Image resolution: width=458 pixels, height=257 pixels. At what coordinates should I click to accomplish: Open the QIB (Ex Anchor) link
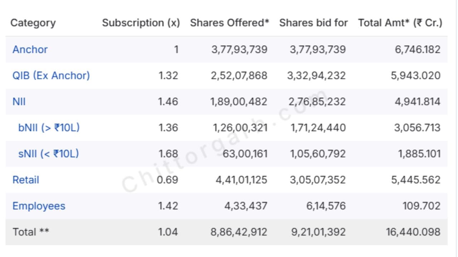pos(51,76)
